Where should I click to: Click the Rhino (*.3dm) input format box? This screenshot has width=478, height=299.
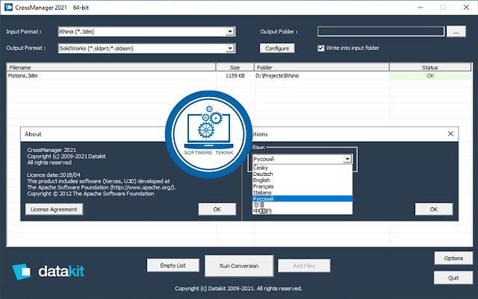(x=146, y=31)
